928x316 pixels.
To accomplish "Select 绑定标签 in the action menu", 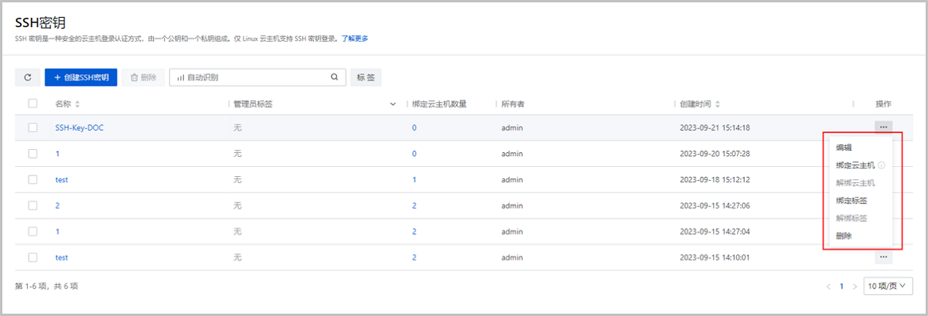I will pyautogui.click(x=851, y=201).
